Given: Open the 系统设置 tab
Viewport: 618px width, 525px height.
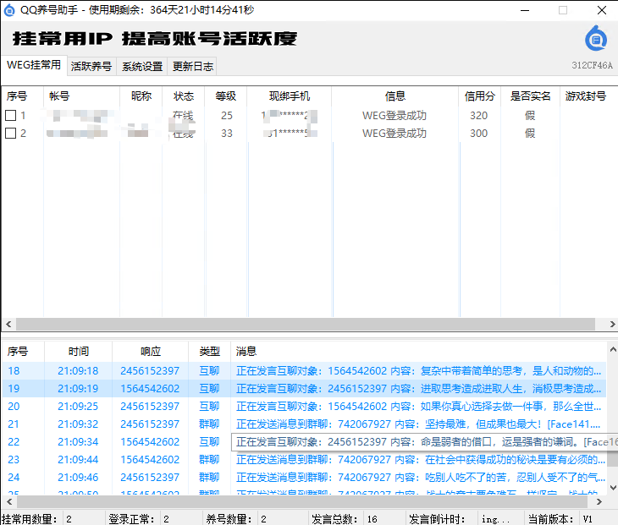Looking at the screenshot, I should (142, 66).
